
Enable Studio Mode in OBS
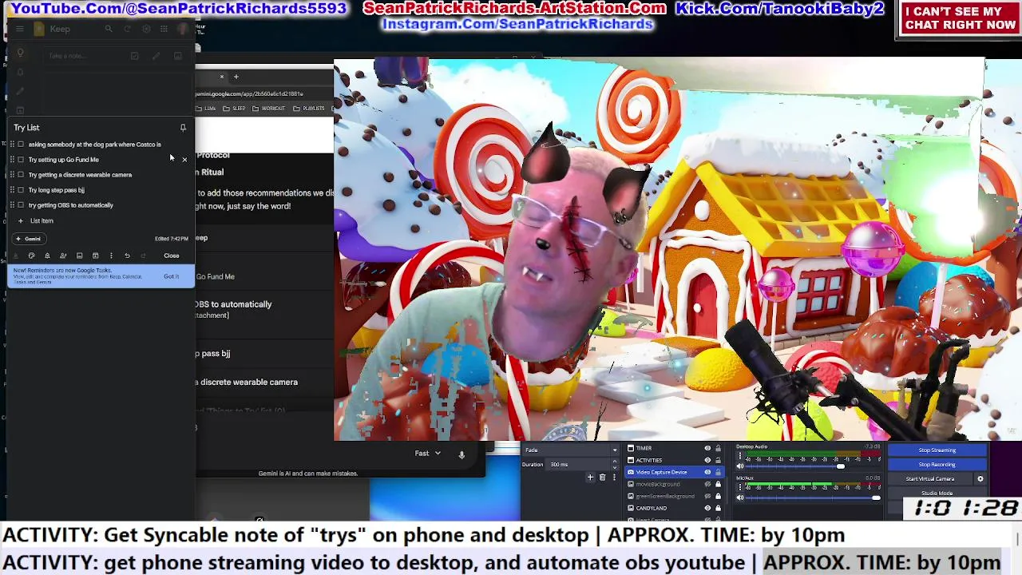pyautogui.click(x=937, y=494)
